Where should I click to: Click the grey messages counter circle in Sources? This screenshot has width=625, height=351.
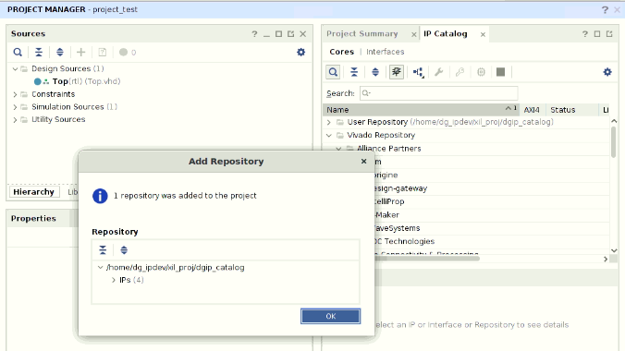tap(123, 53)
